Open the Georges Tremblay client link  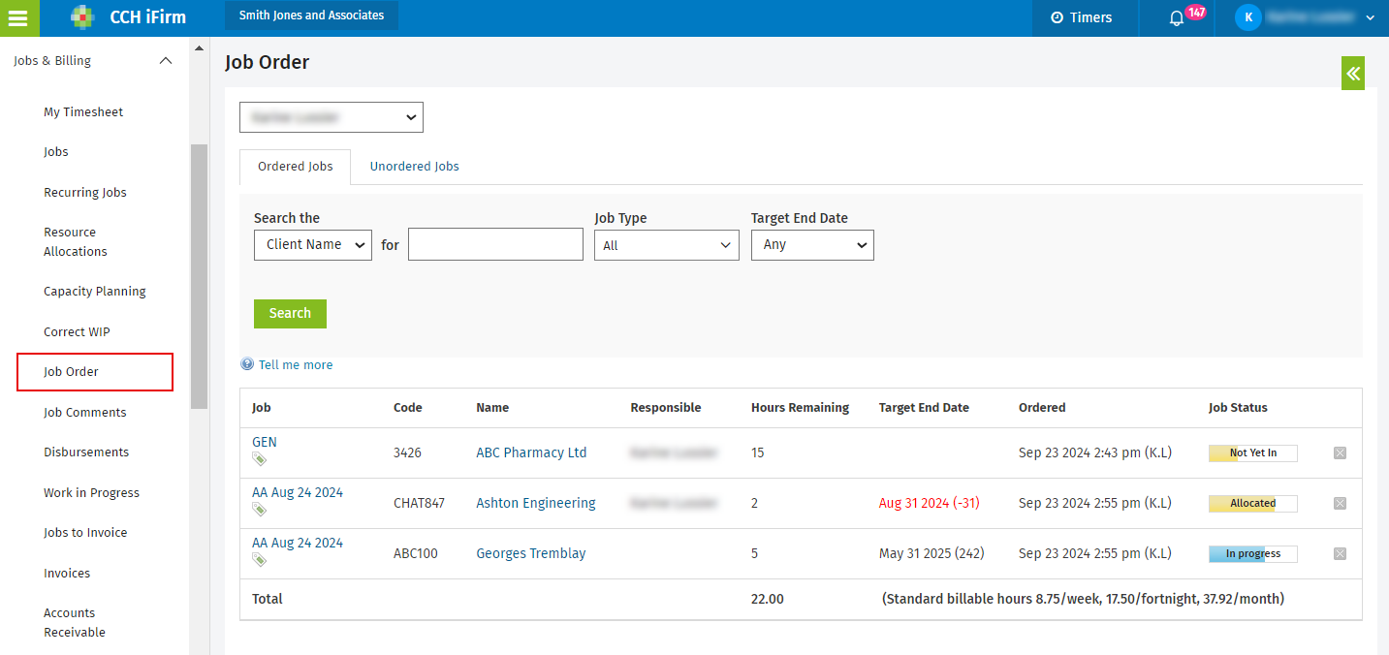531,553
